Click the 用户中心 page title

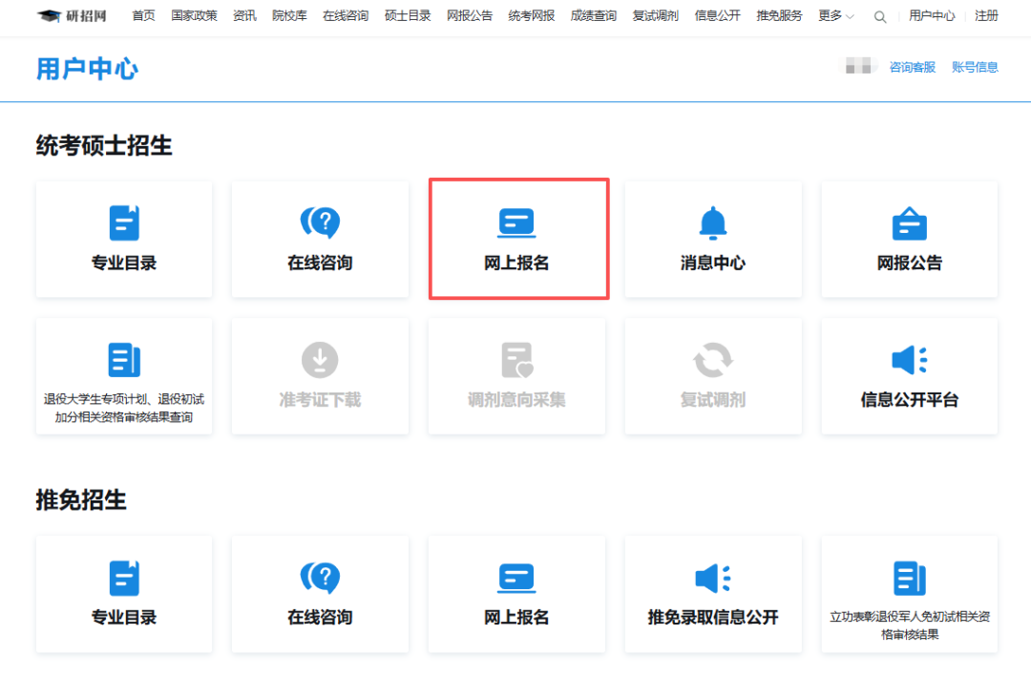87,69
